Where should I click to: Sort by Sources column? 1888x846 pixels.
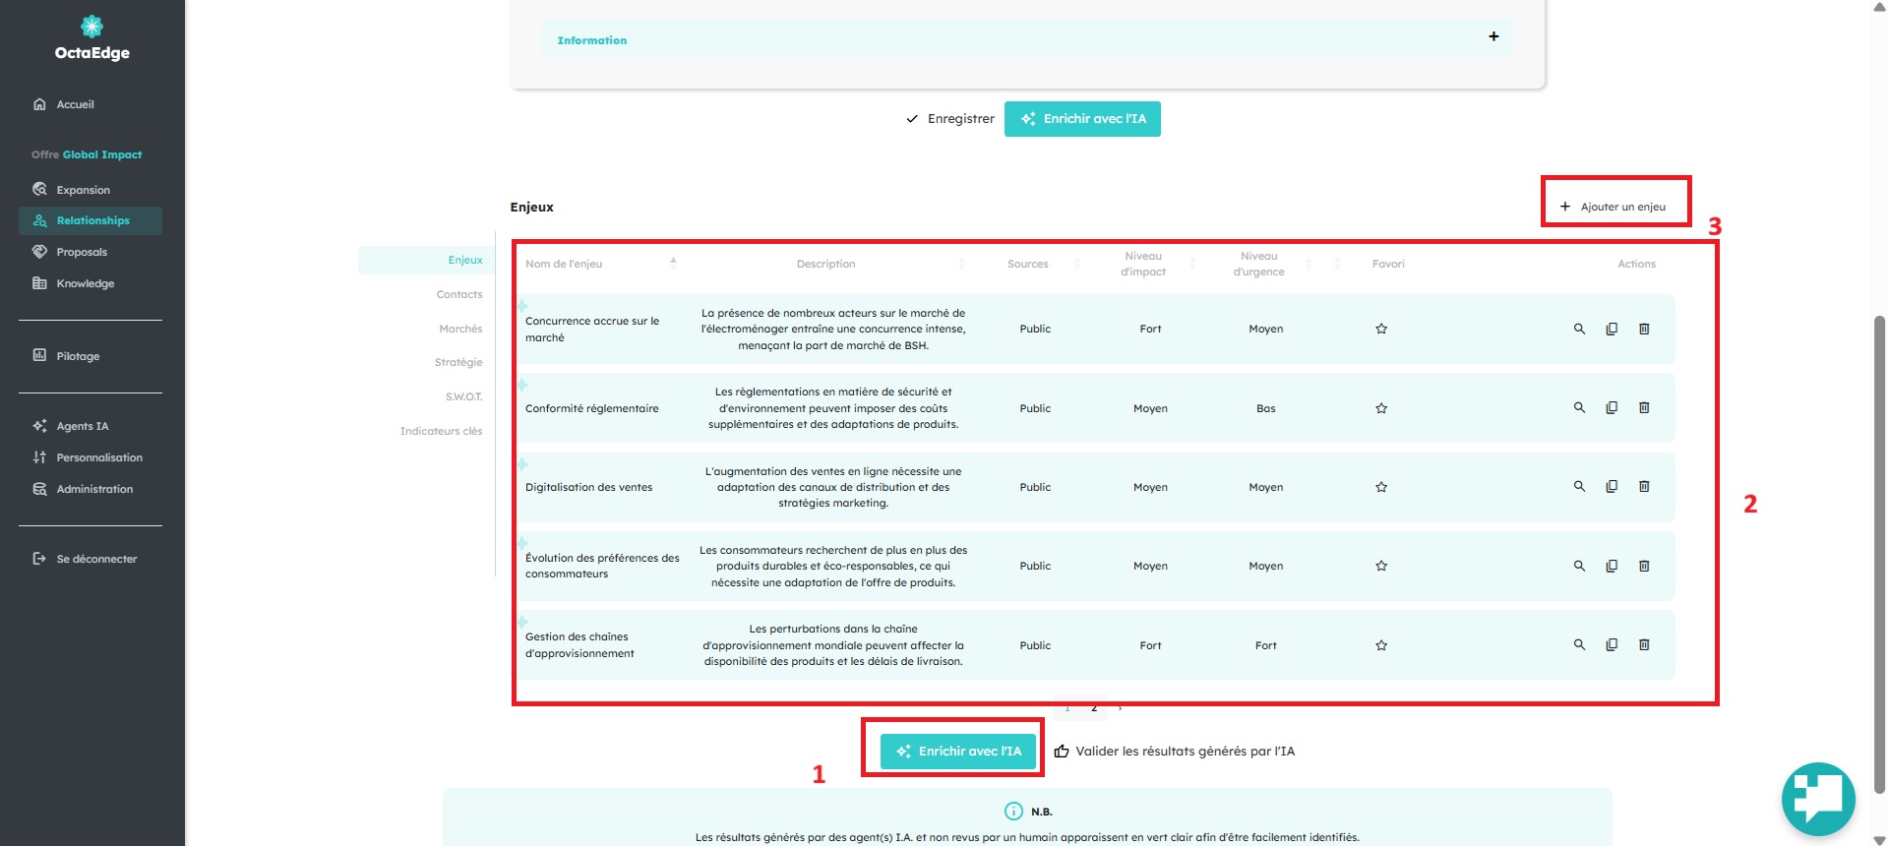(1076, 264)
